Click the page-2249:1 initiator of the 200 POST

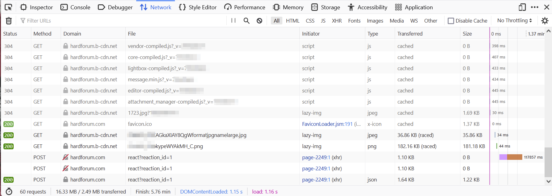point(316,180)
